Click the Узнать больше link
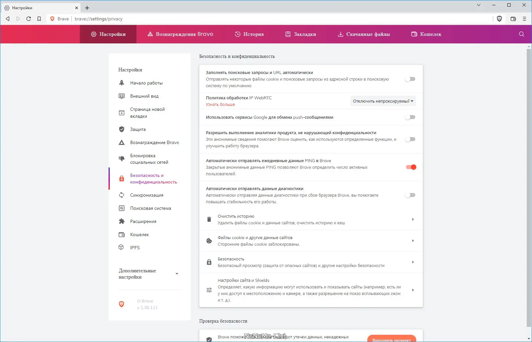The width and height of the screenshot is (532, 342). pyautogui.click(x=220, y=105)
